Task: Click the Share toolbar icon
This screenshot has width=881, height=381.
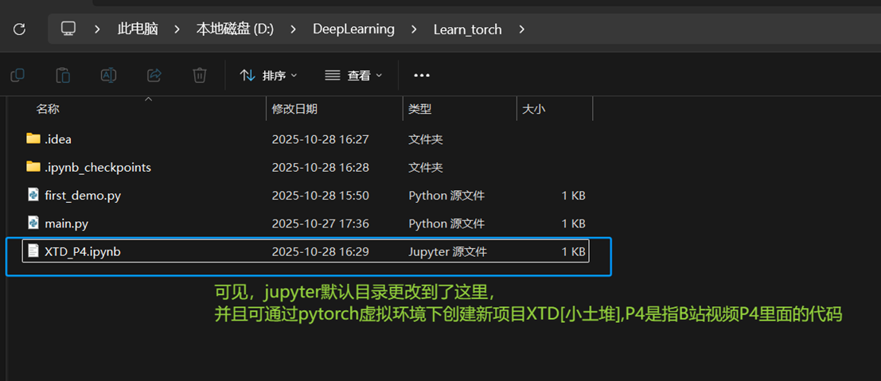Action: point(154,75)
